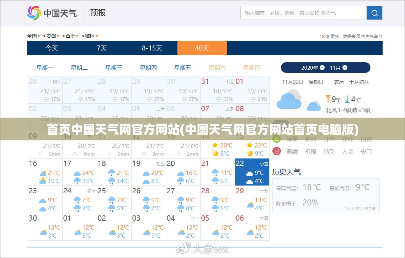Click the red 忌 circle icon
The height and width of the screenshot is (258, 405).
(x=277, y=151)
